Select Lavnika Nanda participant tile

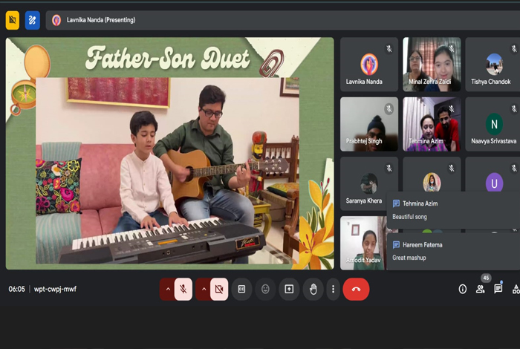tap(369, 65)
